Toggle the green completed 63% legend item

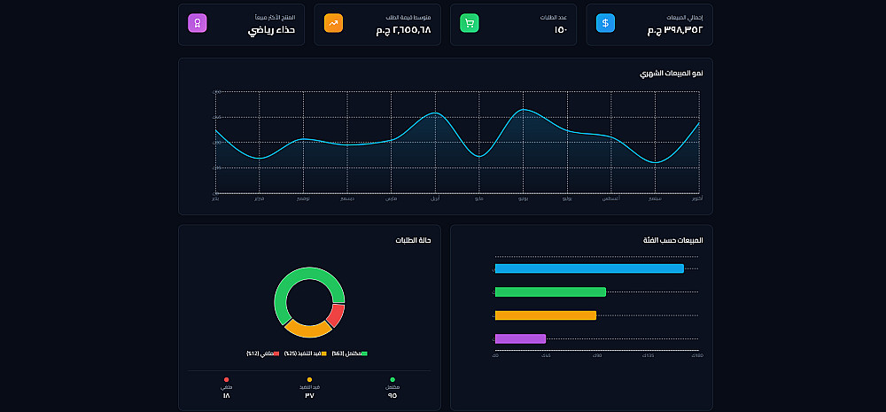click(350, 354)
